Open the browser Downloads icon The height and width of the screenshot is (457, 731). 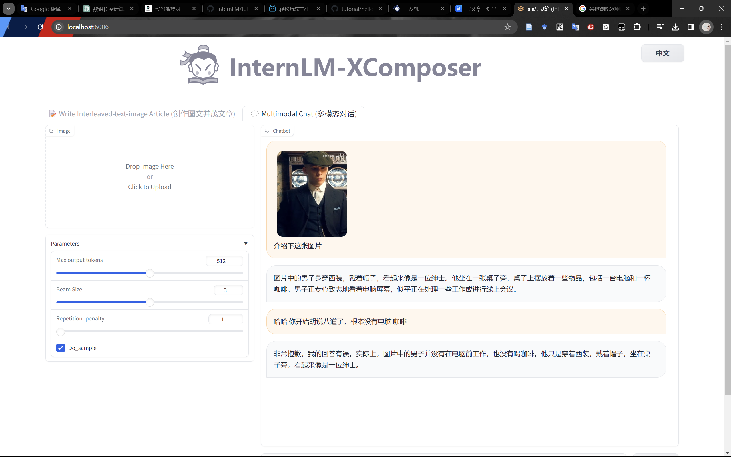(675, 27)
